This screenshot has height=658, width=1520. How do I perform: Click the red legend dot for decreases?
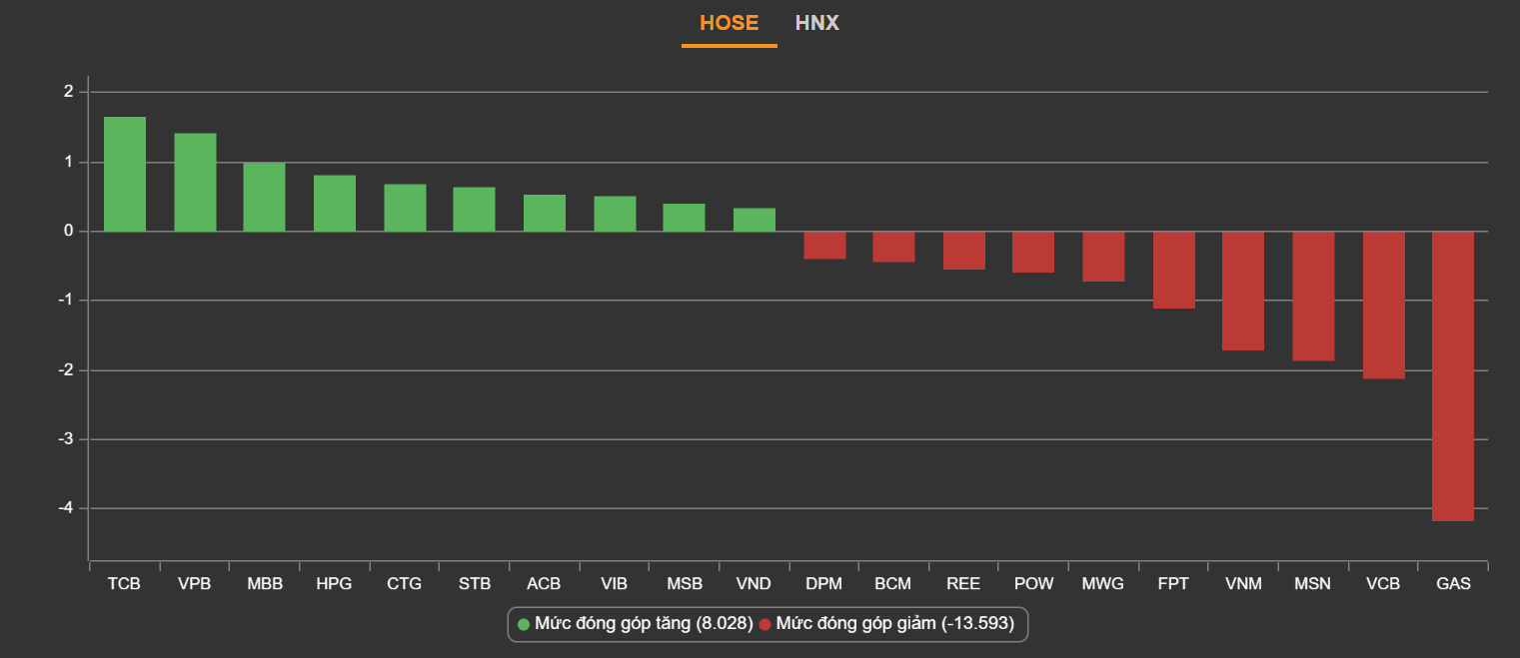tap(764, 625)
